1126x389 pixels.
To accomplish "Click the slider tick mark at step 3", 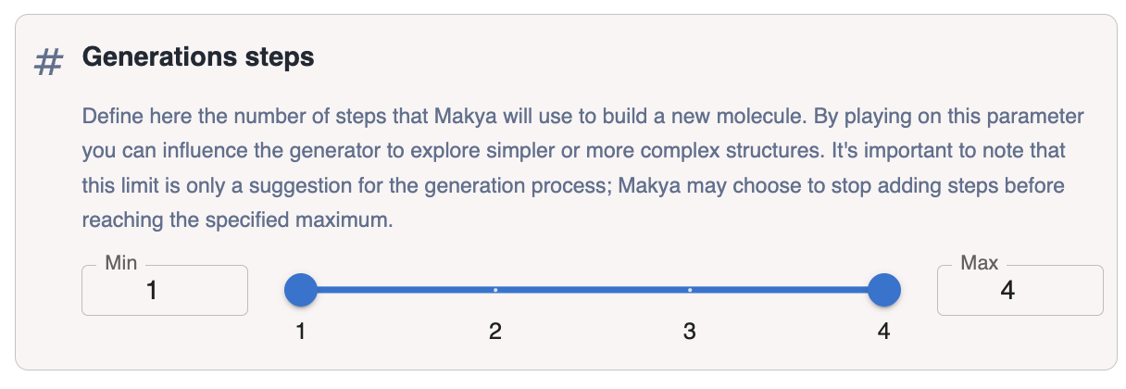I will [x=690, y=290].
